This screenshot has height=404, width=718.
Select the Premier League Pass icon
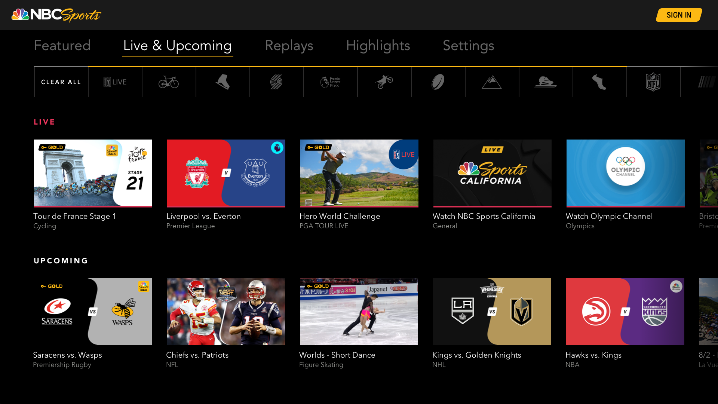point(330,82)
